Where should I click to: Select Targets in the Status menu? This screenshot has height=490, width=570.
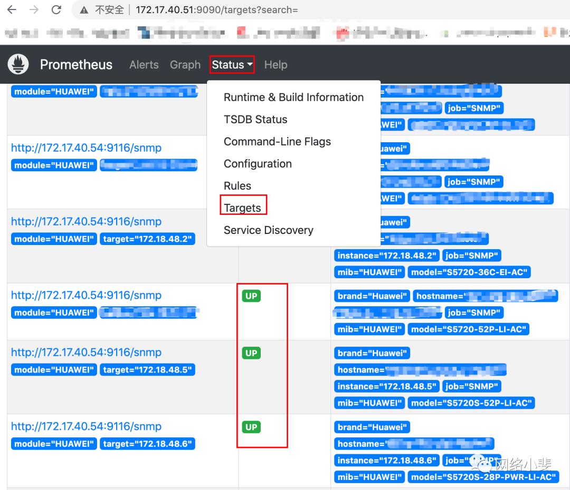[x=243, y=208]
